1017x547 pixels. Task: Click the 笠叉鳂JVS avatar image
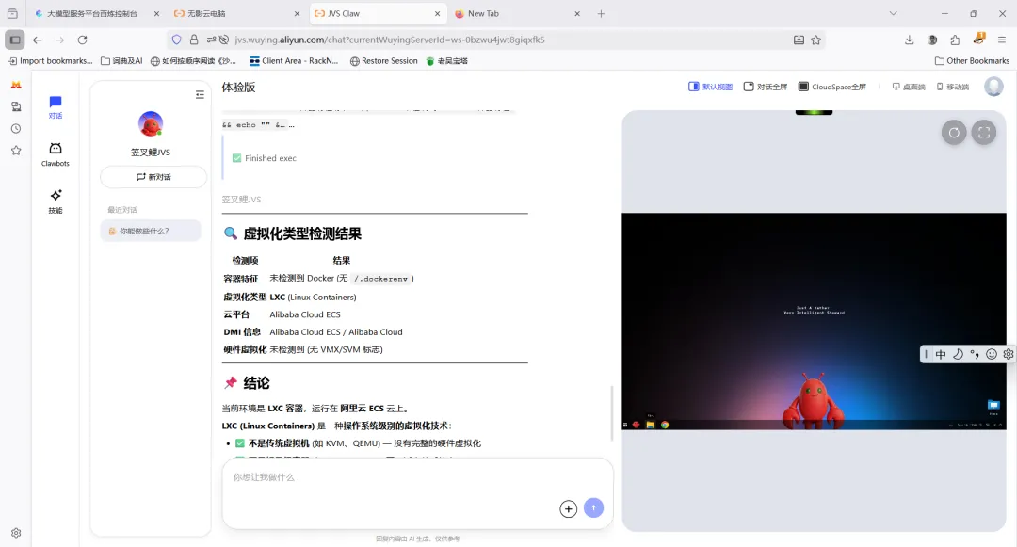click(x=151, y=123)
